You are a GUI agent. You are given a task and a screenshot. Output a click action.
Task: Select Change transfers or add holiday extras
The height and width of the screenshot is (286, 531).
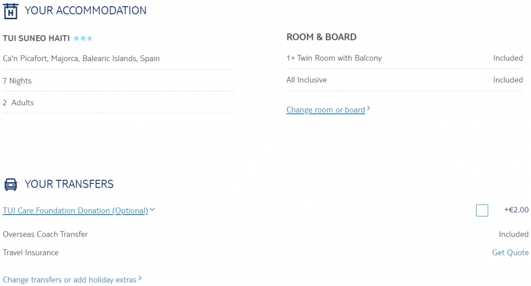[x=69, y=280]
